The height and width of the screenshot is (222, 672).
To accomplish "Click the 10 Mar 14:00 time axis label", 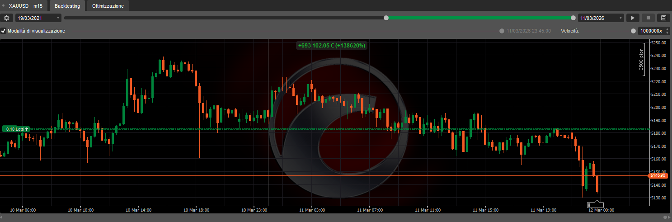I will [x=138, y=210].
